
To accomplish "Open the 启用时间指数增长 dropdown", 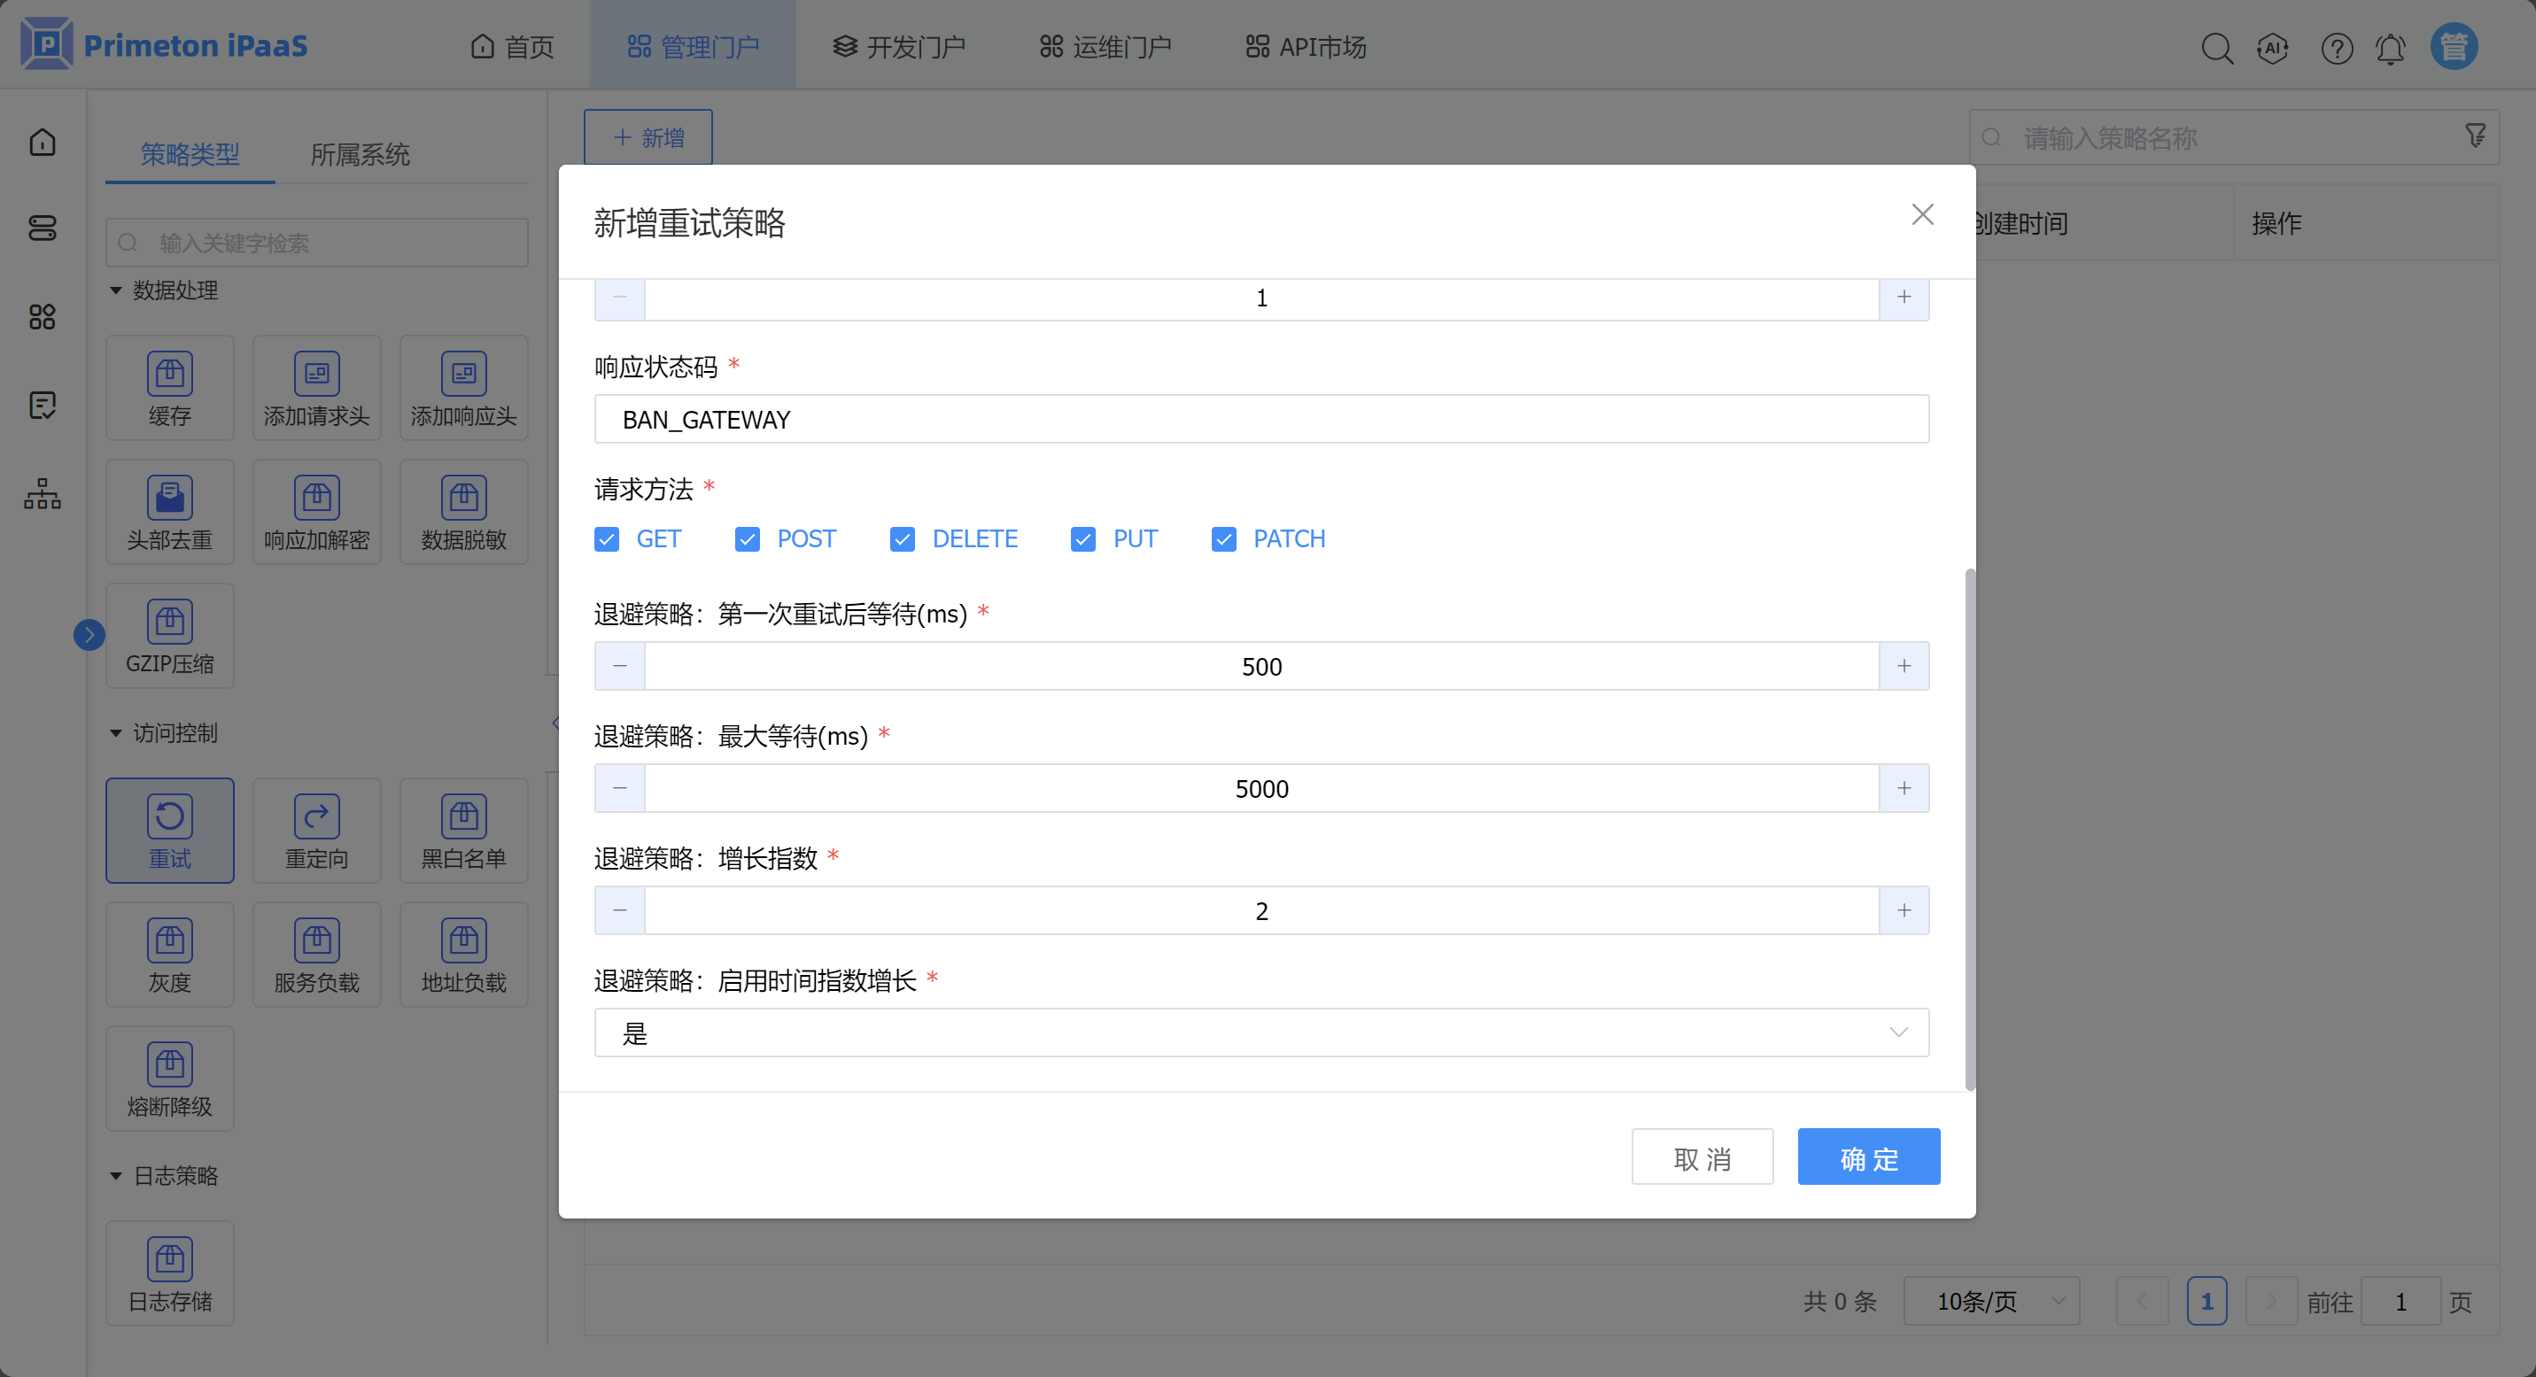I will coord(1261,1033).
